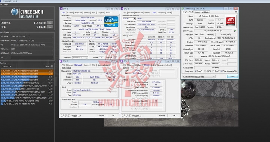Click Validate in the CPU-Z Memory window

click(x=162, y=115)
